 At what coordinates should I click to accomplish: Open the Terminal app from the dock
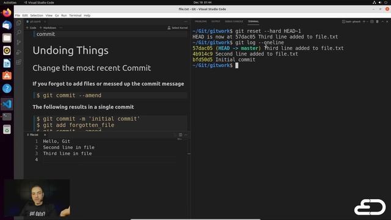7,117
